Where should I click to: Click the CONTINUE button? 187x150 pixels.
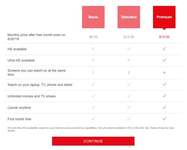point(93,141)
